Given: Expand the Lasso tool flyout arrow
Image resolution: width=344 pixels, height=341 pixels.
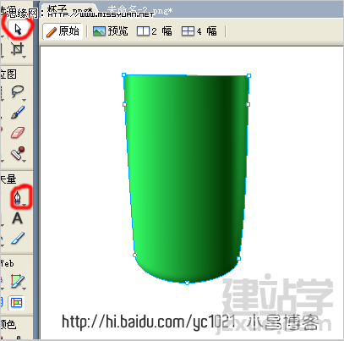Looking at the screenshot, I should pos(25,100).
